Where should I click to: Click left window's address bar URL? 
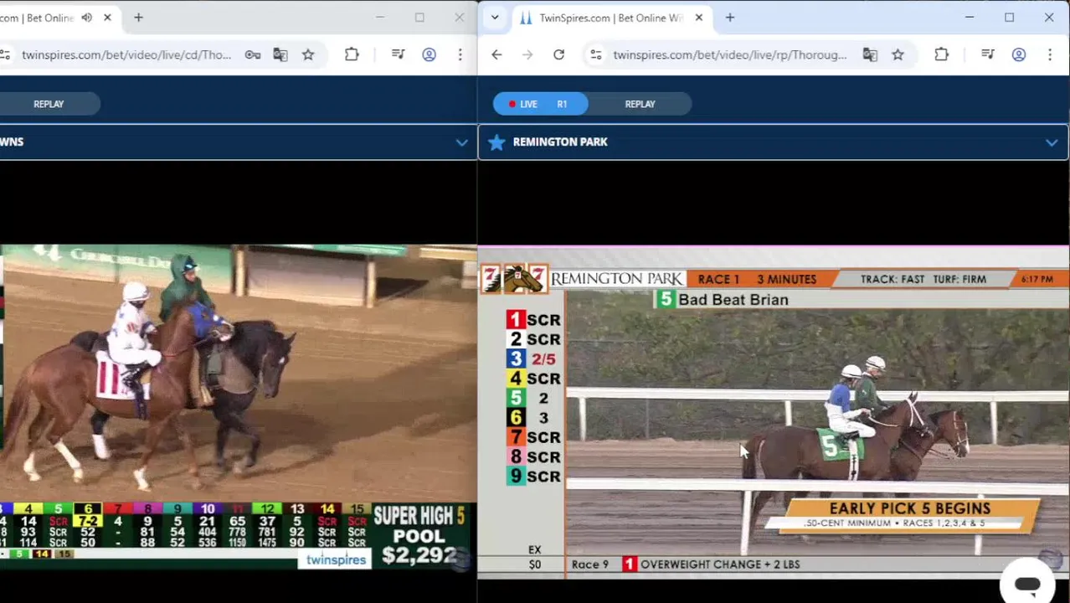[x=126, y=55]
